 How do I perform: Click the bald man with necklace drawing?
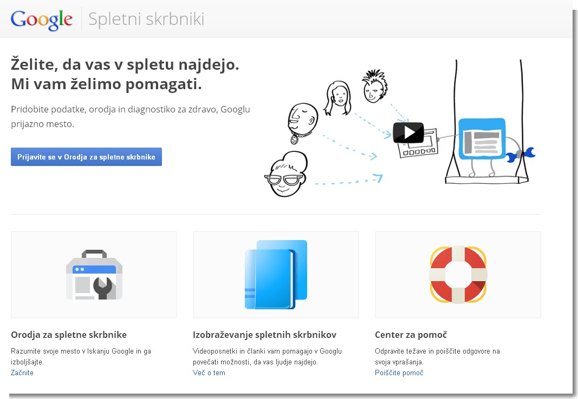[302, 123]
